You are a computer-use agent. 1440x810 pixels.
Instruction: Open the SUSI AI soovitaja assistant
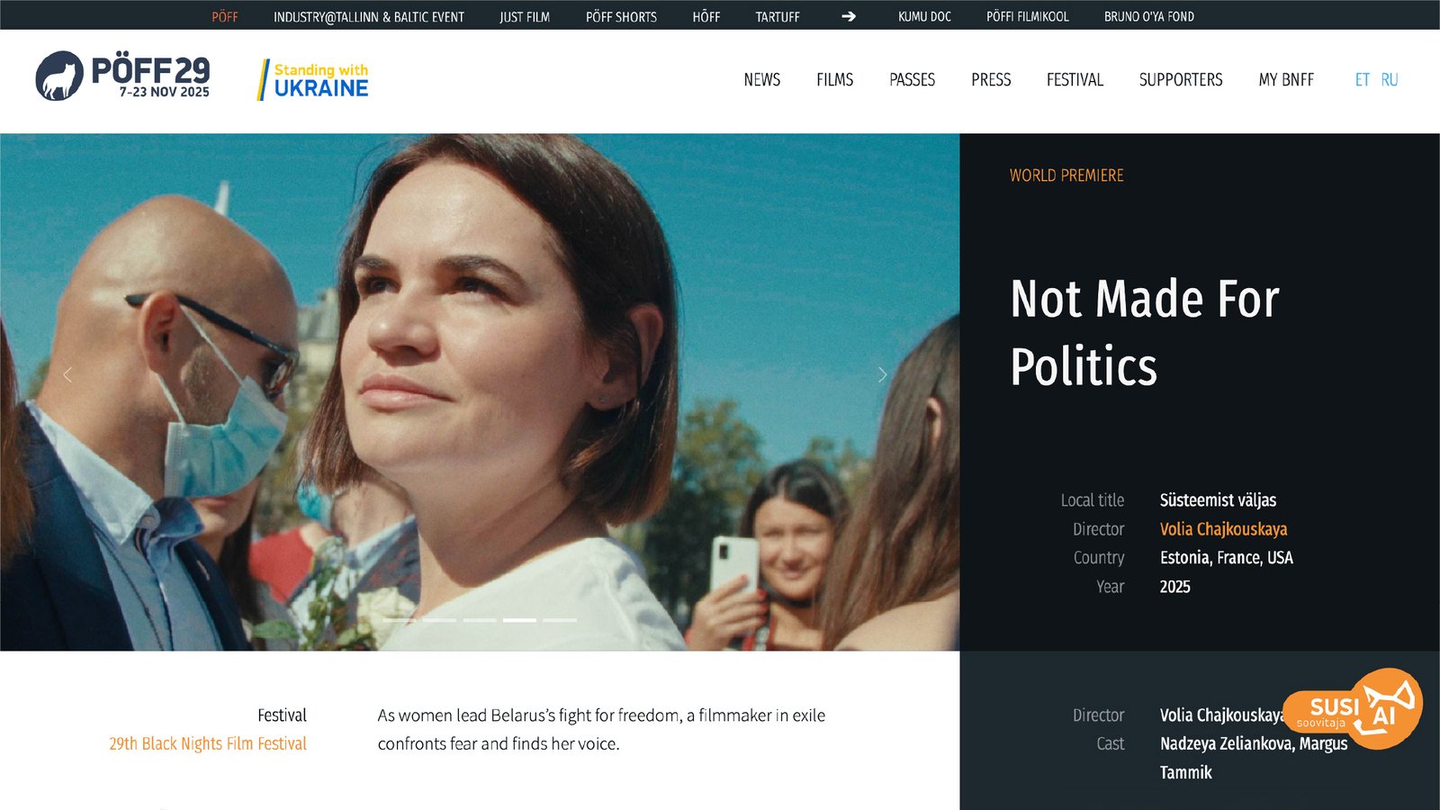[1354, 708]
